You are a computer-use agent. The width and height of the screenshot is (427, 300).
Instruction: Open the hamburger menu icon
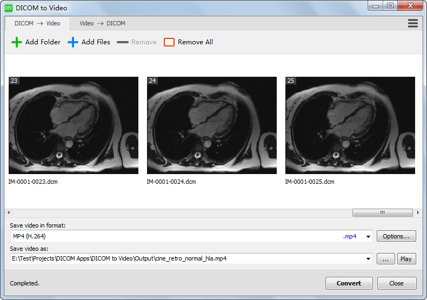(413, 23)
